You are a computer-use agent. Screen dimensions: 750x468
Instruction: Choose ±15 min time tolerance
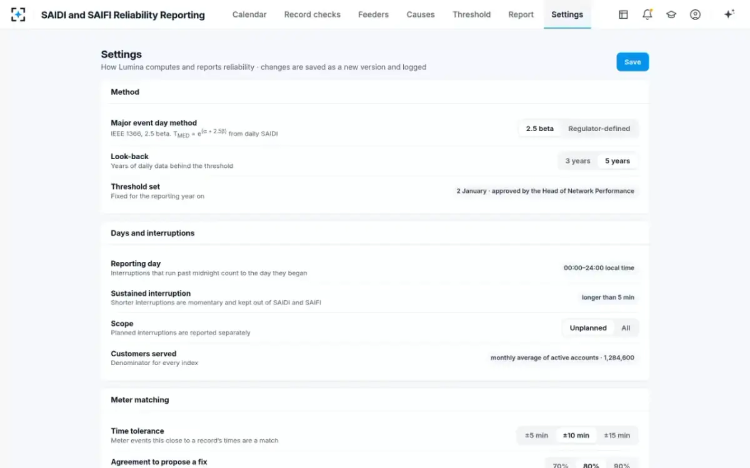(x=617, y=436)
